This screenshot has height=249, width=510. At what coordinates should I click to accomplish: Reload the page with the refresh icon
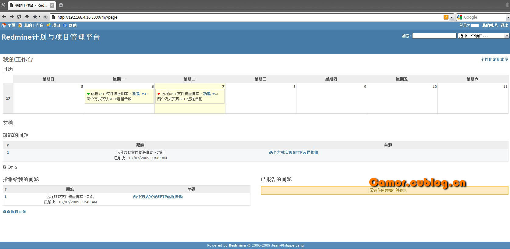click(x=19, y=17)
